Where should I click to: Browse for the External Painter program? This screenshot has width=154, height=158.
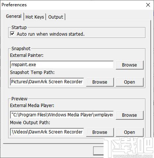tap(130, 65)
